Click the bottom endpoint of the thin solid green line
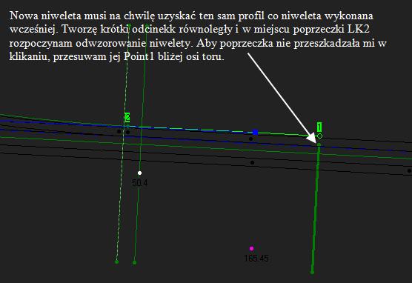The width and height of the screenshot is (412, 283). [x=135, y=262]
